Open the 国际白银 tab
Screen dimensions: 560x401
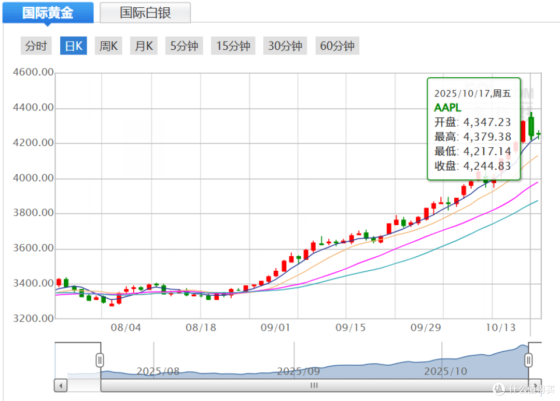point(145,13)
